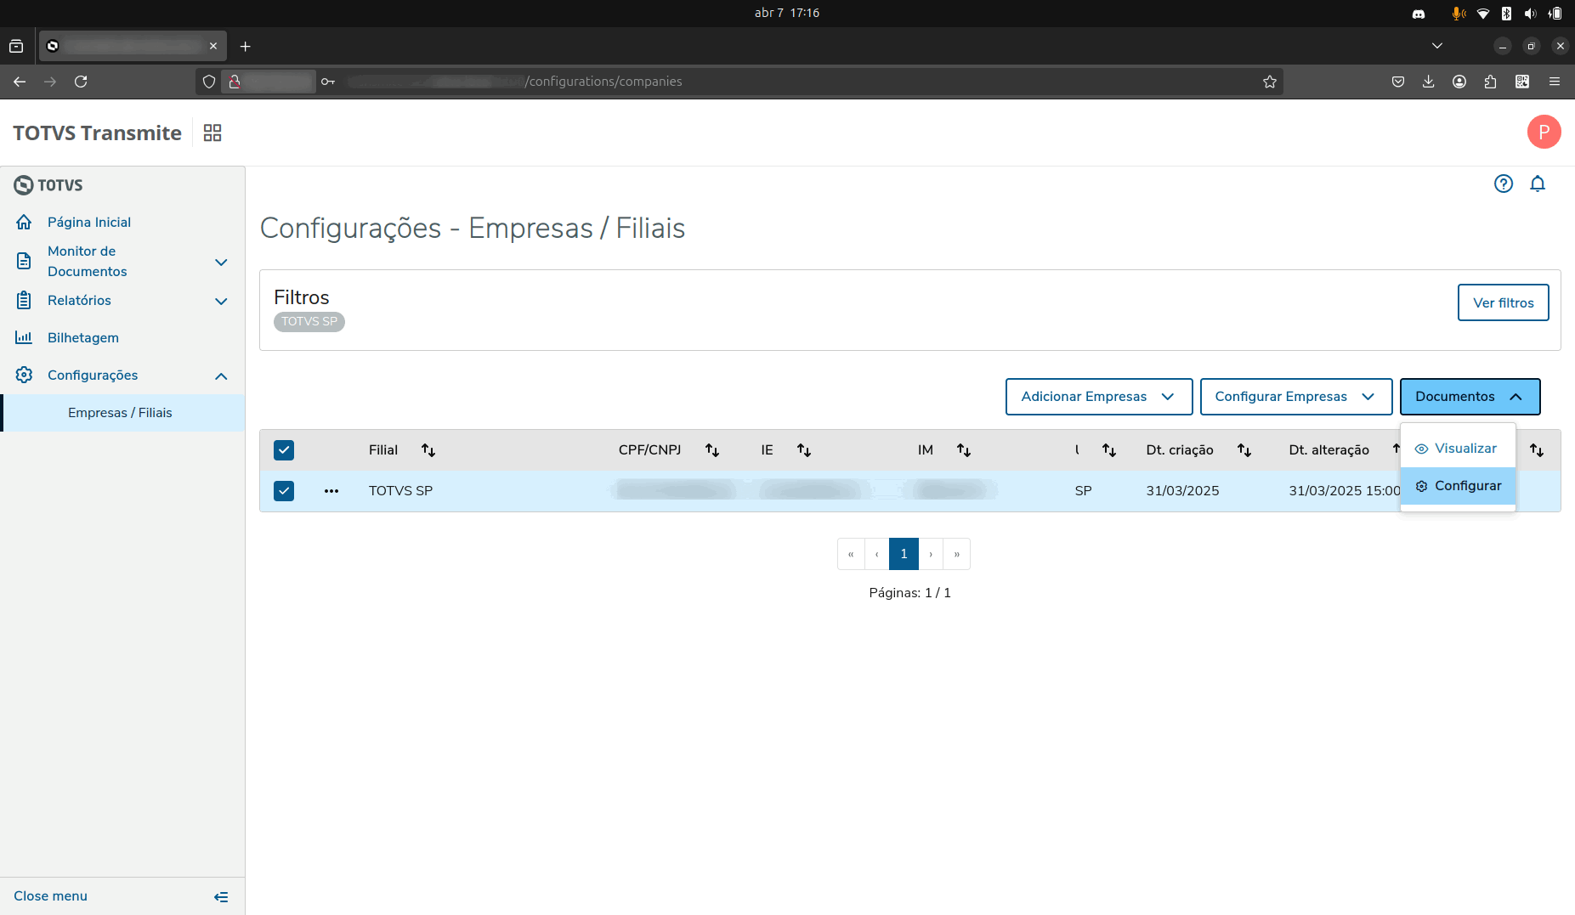The width and height of the screenshot is (1575, 915).
Task: Go to the previous results page
Action: click(876, 554)
